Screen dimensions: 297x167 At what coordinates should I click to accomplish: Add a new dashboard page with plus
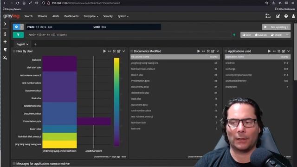[x=35, y=45]
